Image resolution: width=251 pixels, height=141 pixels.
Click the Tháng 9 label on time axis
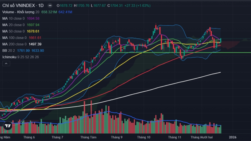coord(117,137)
